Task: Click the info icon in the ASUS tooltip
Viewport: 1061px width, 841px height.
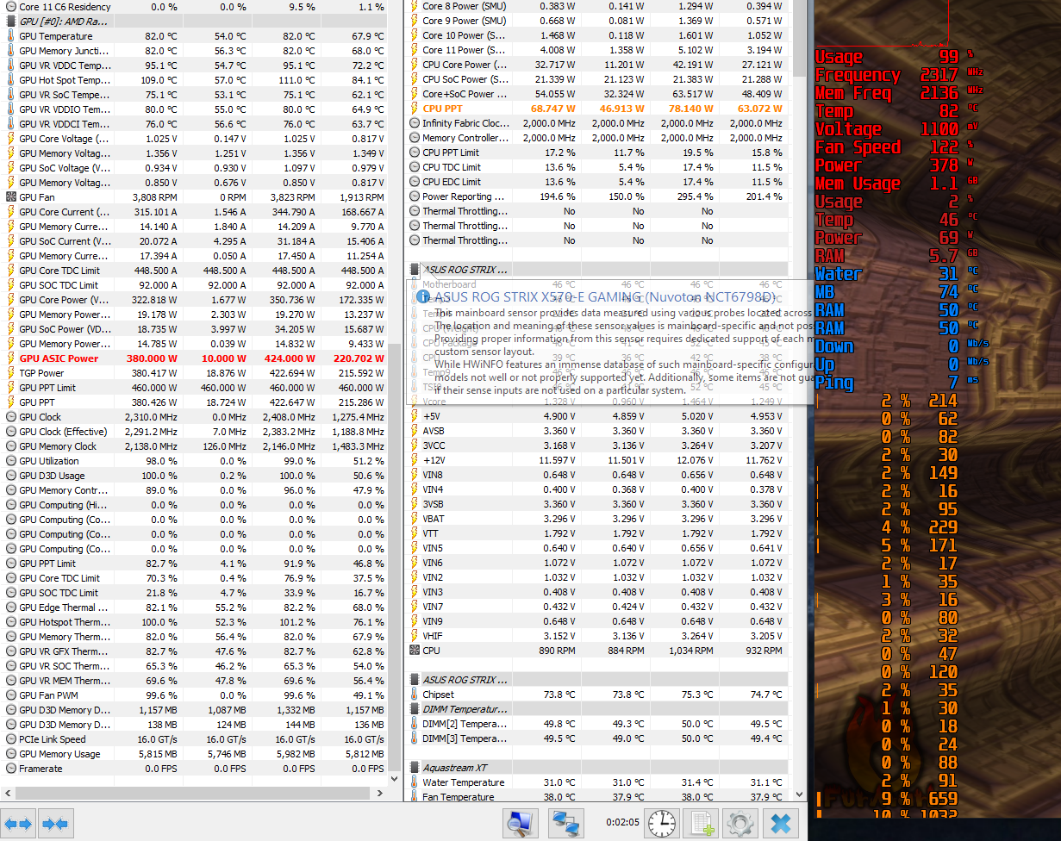Action: point(422,297)
